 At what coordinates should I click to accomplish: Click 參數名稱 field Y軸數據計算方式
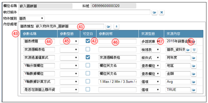[39, 82]
